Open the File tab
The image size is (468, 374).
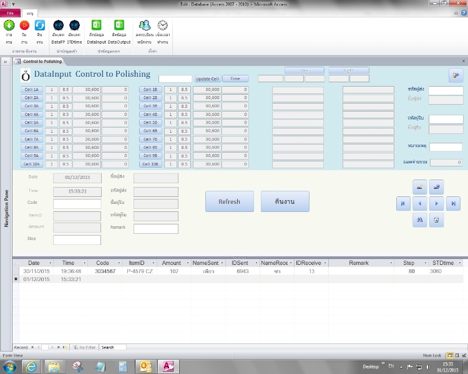(x=10, y=12)
